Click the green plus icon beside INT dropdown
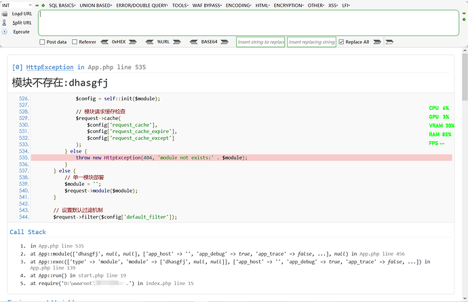468x302 pixels. click(x=43, y=5)
